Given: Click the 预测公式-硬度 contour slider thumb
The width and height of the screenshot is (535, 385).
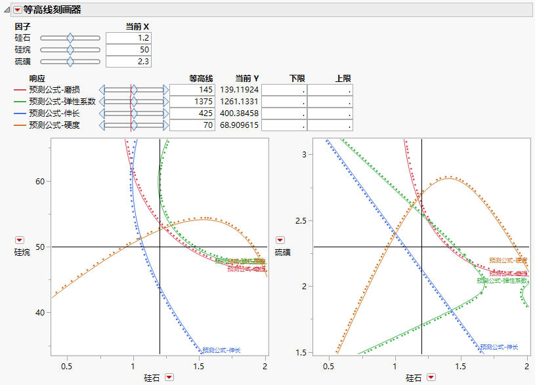Looking at the screenshot, I should point(134,125).
